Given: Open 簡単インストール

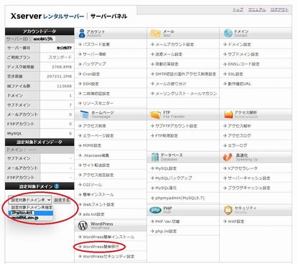Looking at the screenshot, I should pos(98,195).
